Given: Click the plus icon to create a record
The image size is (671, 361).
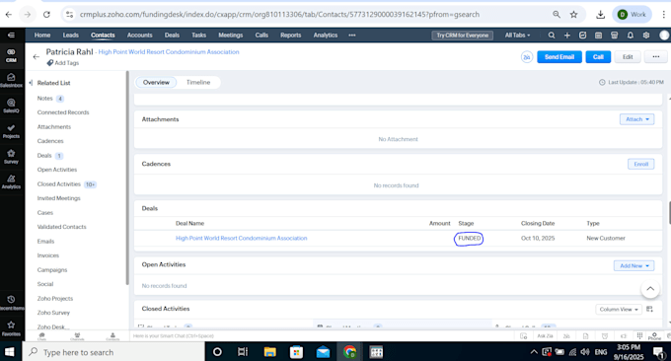Looking at the screenshot, I should pos(567,36).
